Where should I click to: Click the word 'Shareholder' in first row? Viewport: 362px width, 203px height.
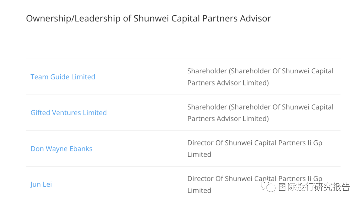207,71
